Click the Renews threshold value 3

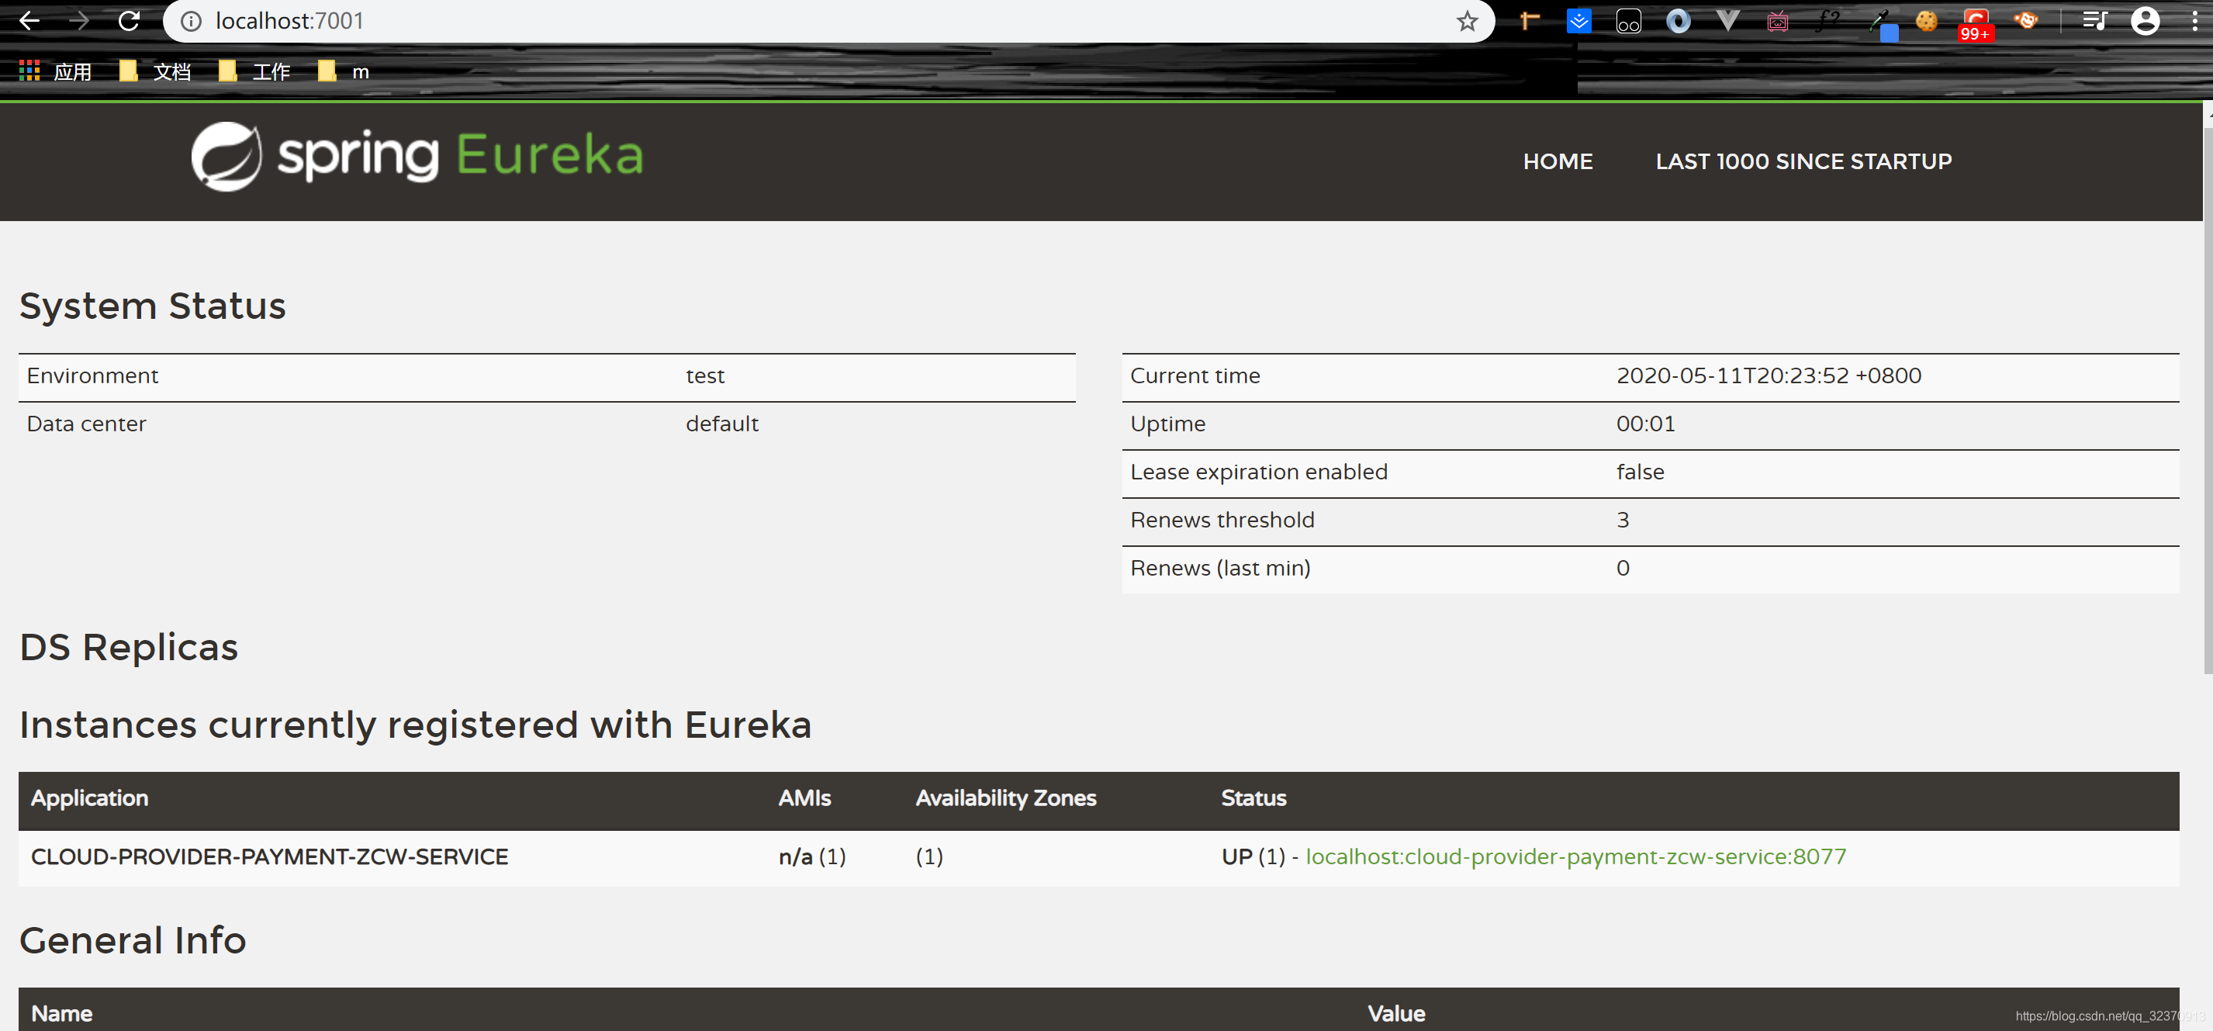pyautogui.click(x=1623, y=520)
